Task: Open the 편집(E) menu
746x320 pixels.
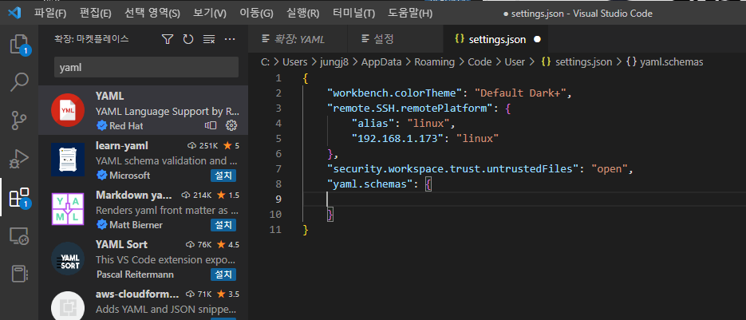Action: point(95,14)
